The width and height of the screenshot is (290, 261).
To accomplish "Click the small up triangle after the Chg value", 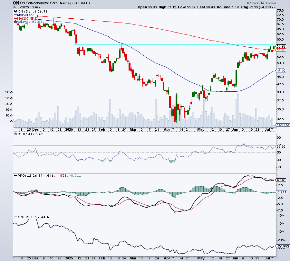I will tap(275, 7).
